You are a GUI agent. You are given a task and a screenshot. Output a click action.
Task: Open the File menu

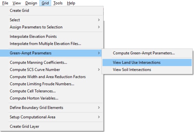(5, 3)
